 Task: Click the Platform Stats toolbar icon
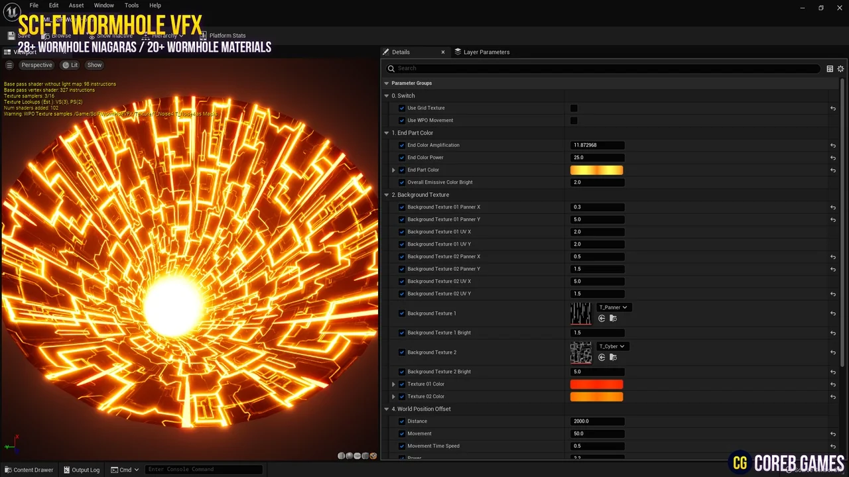(223, 36)
